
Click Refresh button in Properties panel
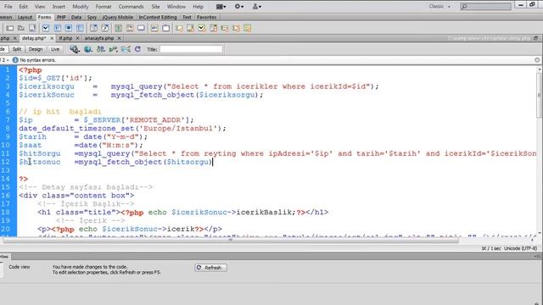pos(210,268)
